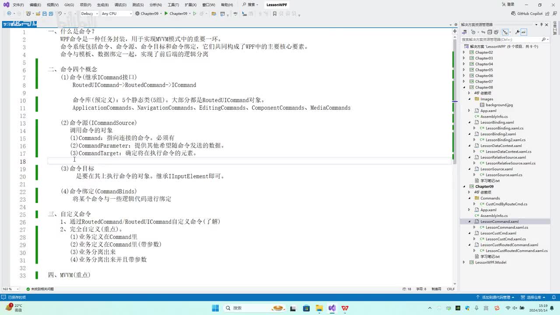Open the 编辑(E) menu

35,5
